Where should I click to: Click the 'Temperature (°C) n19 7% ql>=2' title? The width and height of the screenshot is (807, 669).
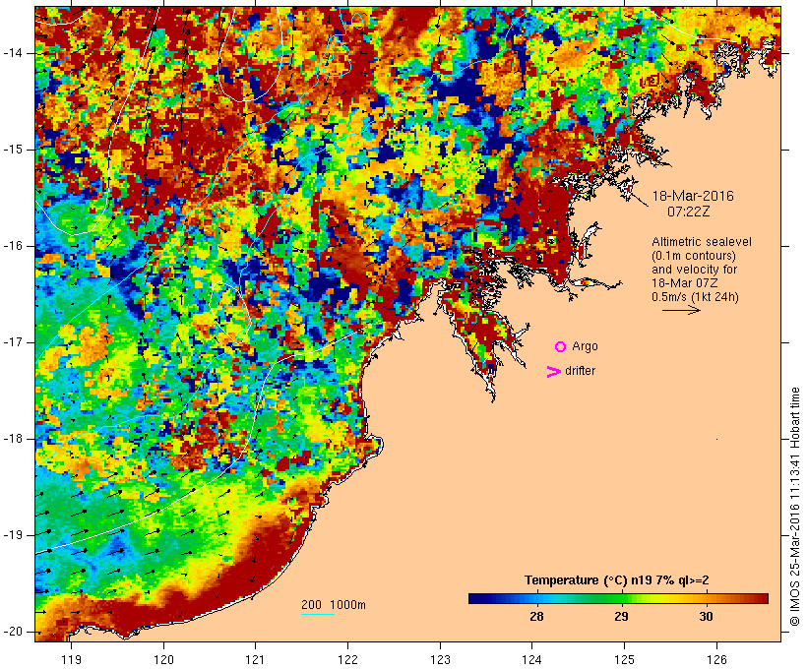pyautogui.click(x=617, y=580)
